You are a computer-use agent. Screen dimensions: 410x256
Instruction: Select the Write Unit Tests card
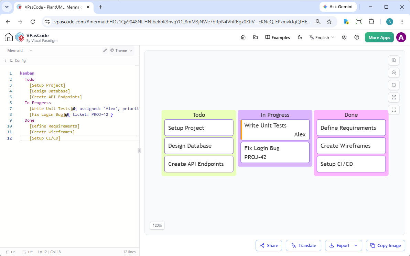click(x=275, y=130)
